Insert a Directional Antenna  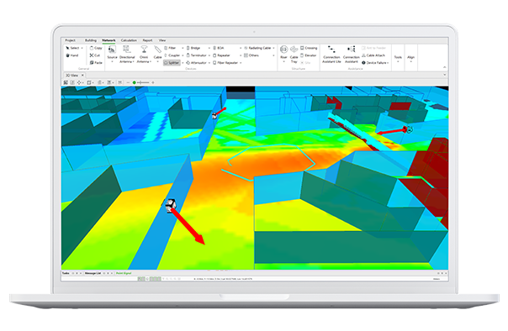127,54
